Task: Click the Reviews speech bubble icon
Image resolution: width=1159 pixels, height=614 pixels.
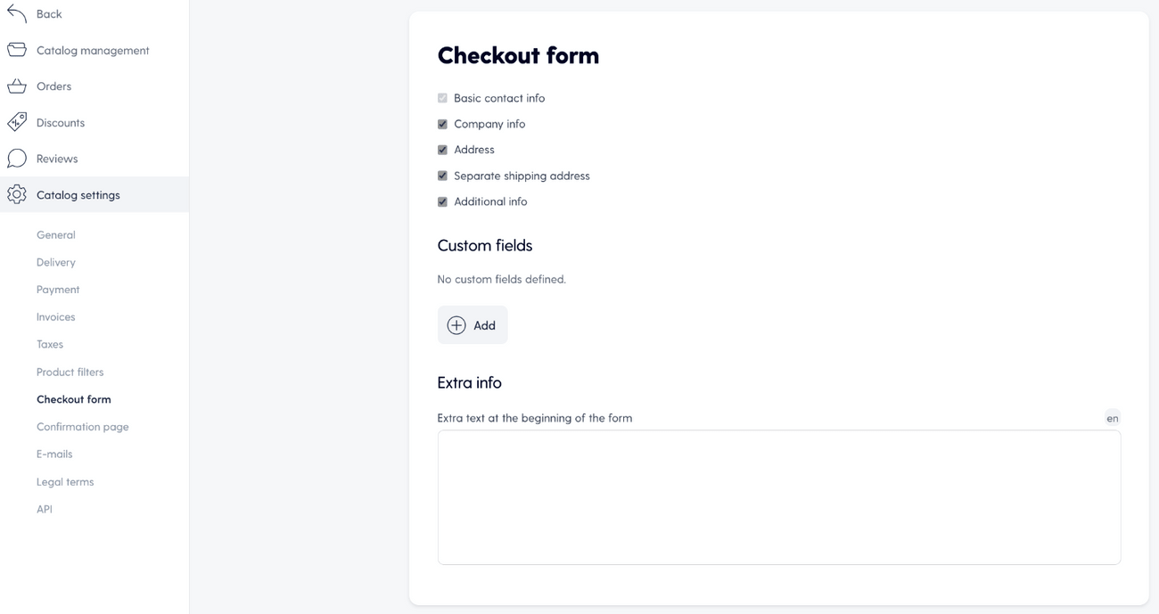Action: (x=17, y=159)
